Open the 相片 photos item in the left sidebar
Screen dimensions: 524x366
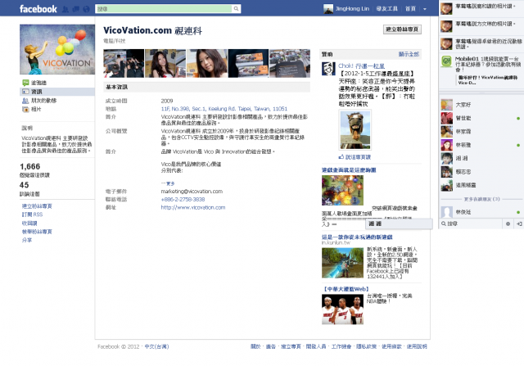click(x=36, y=109)
